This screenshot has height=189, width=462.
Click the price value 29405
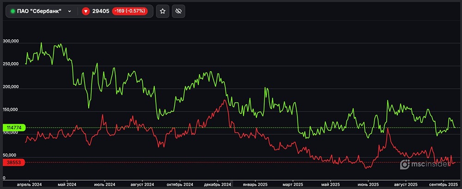pyautogui.click(x=101, y=11)
